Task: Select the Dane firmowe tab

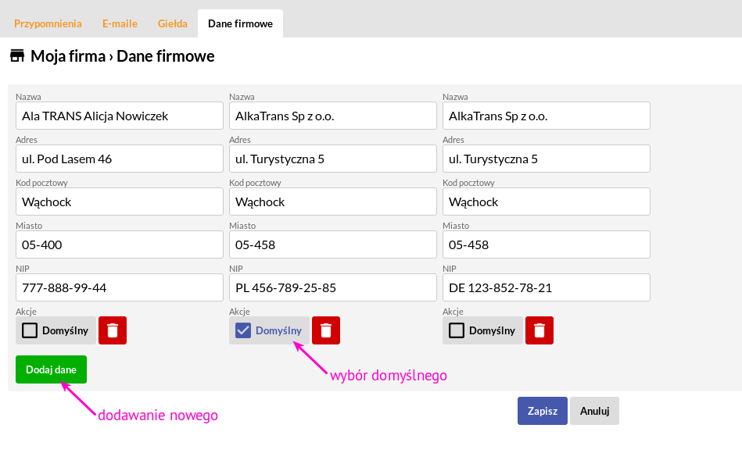Action: (x=240, y=23)
